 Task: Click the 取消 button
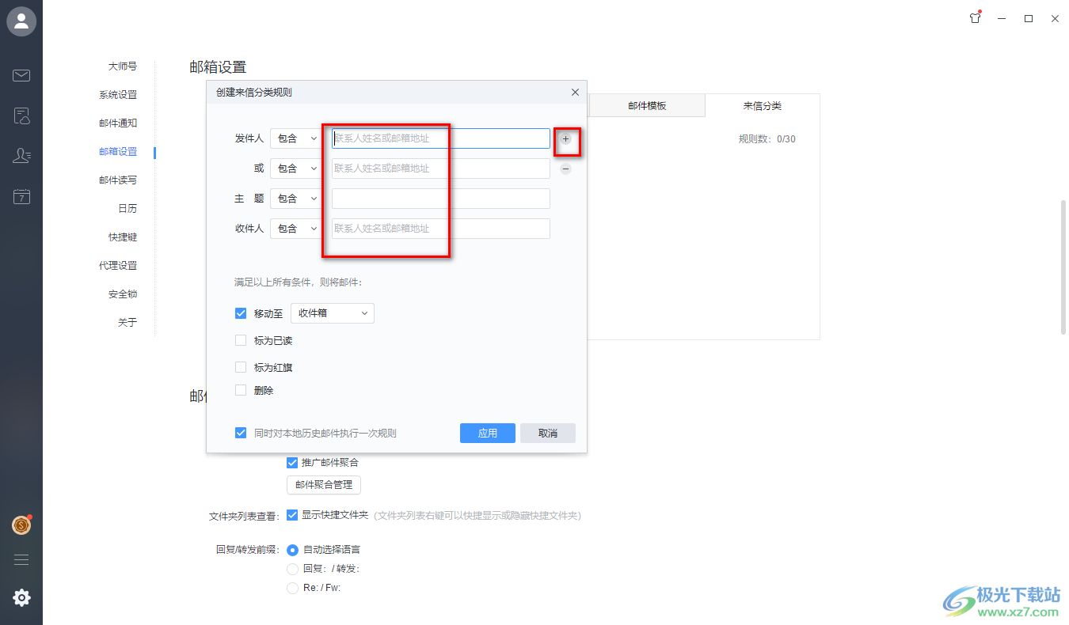pyautogui.click(x=548, y=433)
